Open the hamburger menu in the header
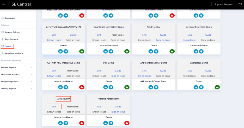The image size is (244, 128). [x=4, y=4]
